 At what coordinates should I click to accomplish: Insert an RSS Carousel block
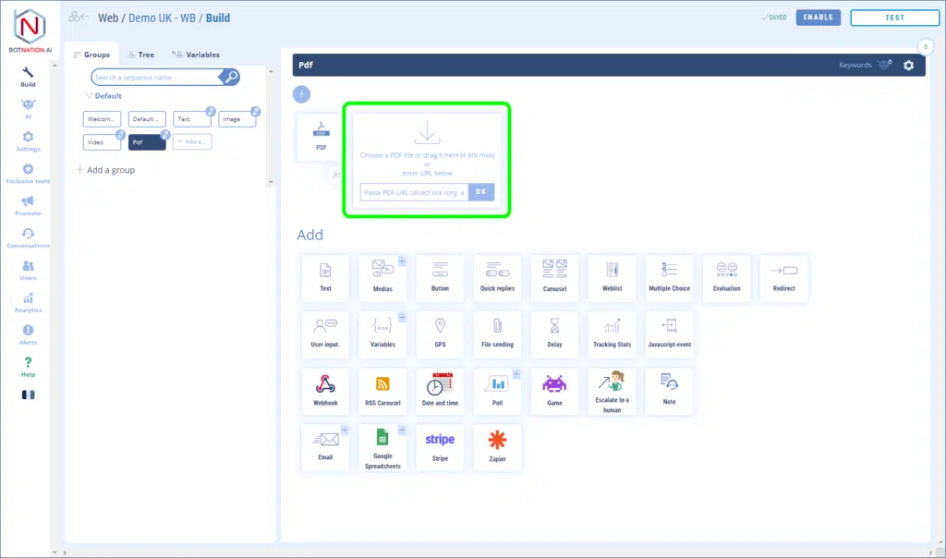point(382,391)
